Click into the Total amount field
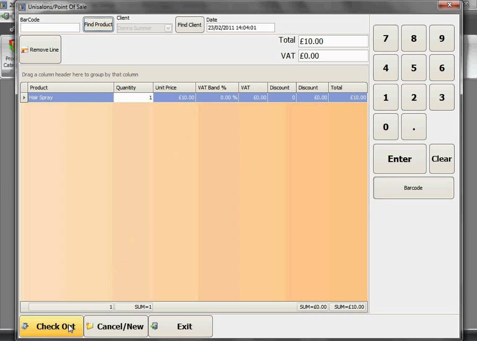The height and width of the screenshot is (341, 477). coord(333,41)
